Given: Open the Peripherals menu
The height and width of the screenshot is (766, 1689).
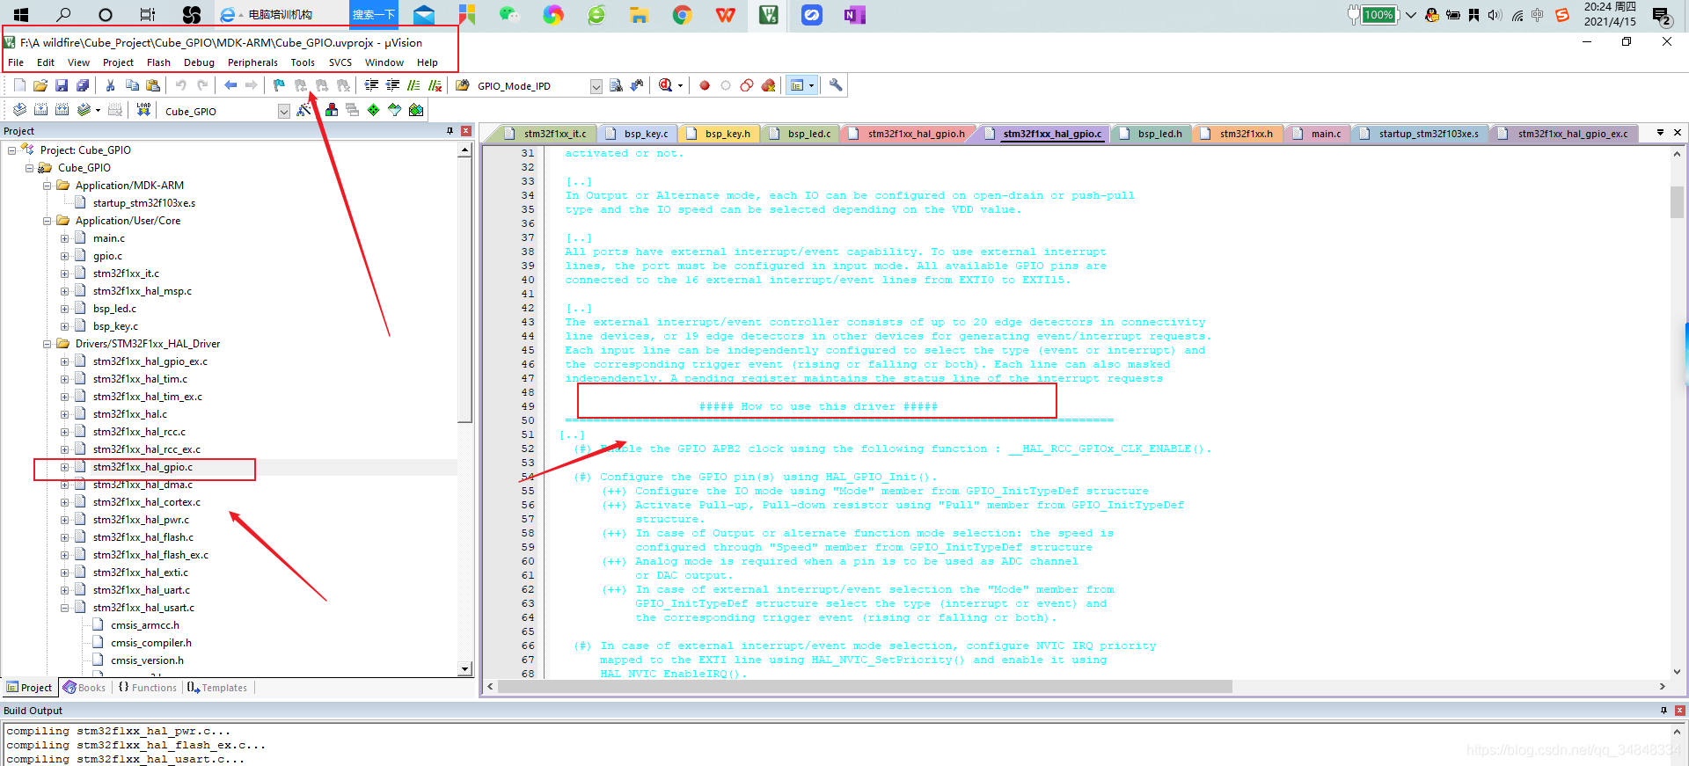Looking at the screenshot, I should tap(252, 62).
